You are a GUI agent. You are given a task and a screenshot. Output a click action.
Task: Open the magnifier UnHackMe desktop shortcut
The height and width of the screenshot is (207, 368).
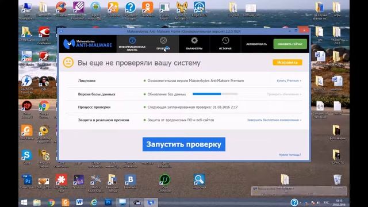[x=200, y=182]
